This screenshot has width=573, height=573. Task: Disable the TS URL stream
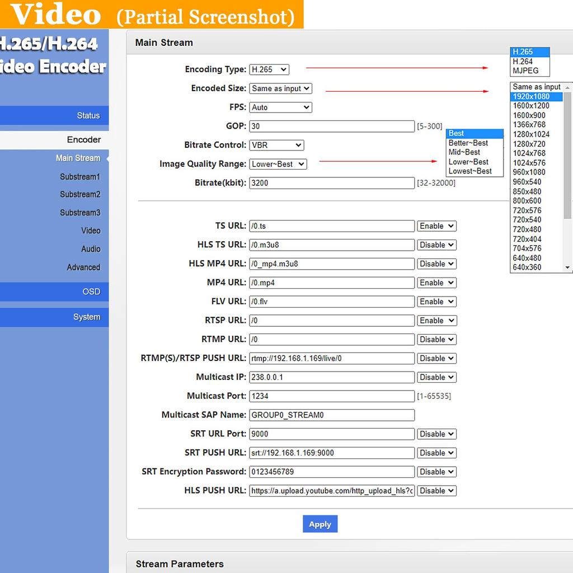pyautogui.click(x=436, y=226)
